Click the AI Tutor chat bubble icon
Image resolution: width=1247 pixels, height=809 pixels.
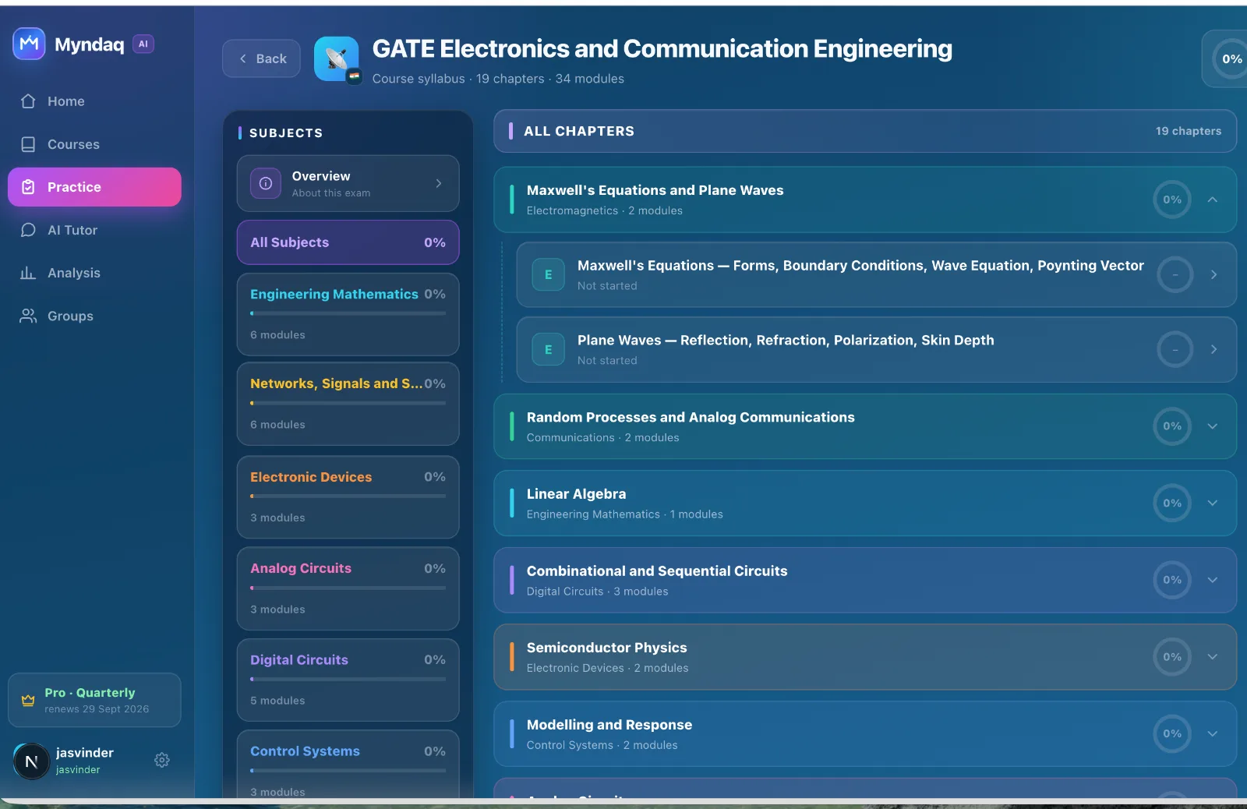click(28, 230)
